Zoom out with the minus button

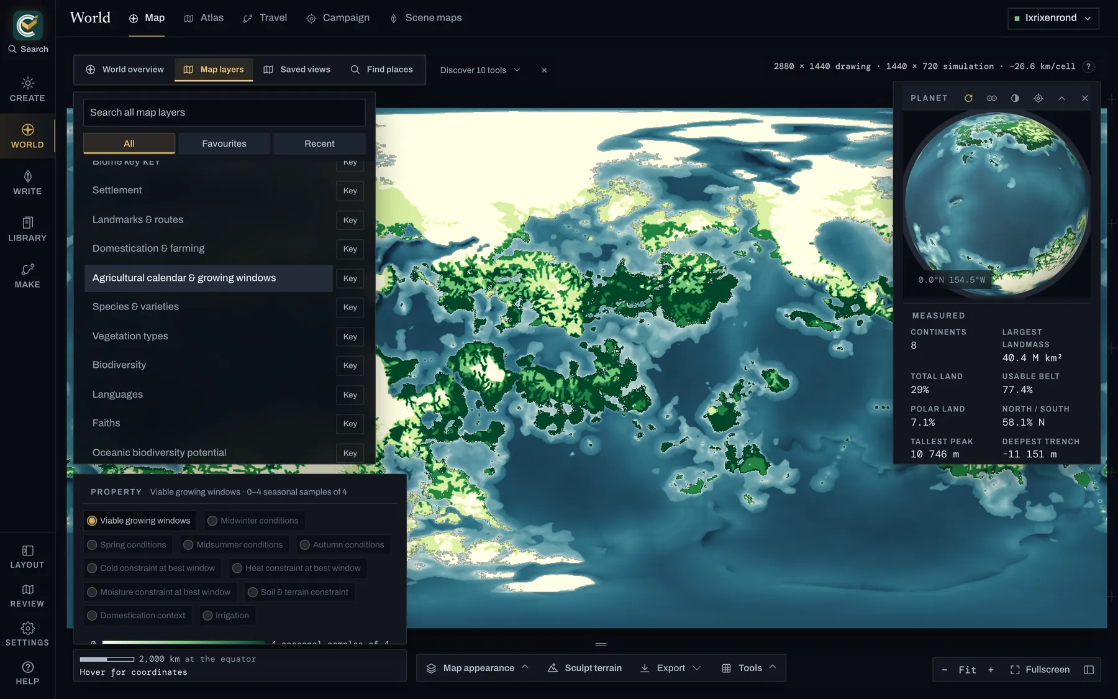945,670
